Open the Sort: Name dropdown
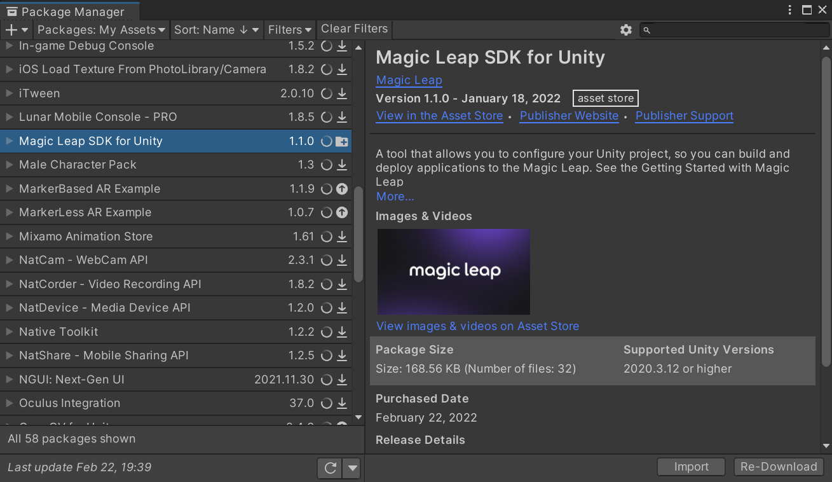Screen dimensions: 832x482 point(217,30)
